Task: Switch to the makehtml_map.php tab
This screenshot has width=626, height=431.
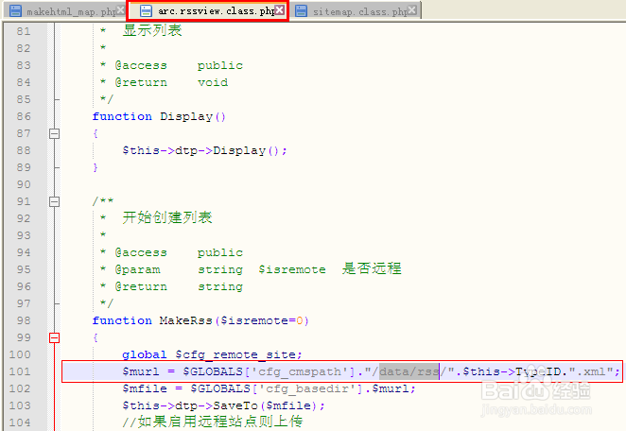Action: [x=66, y=11]
